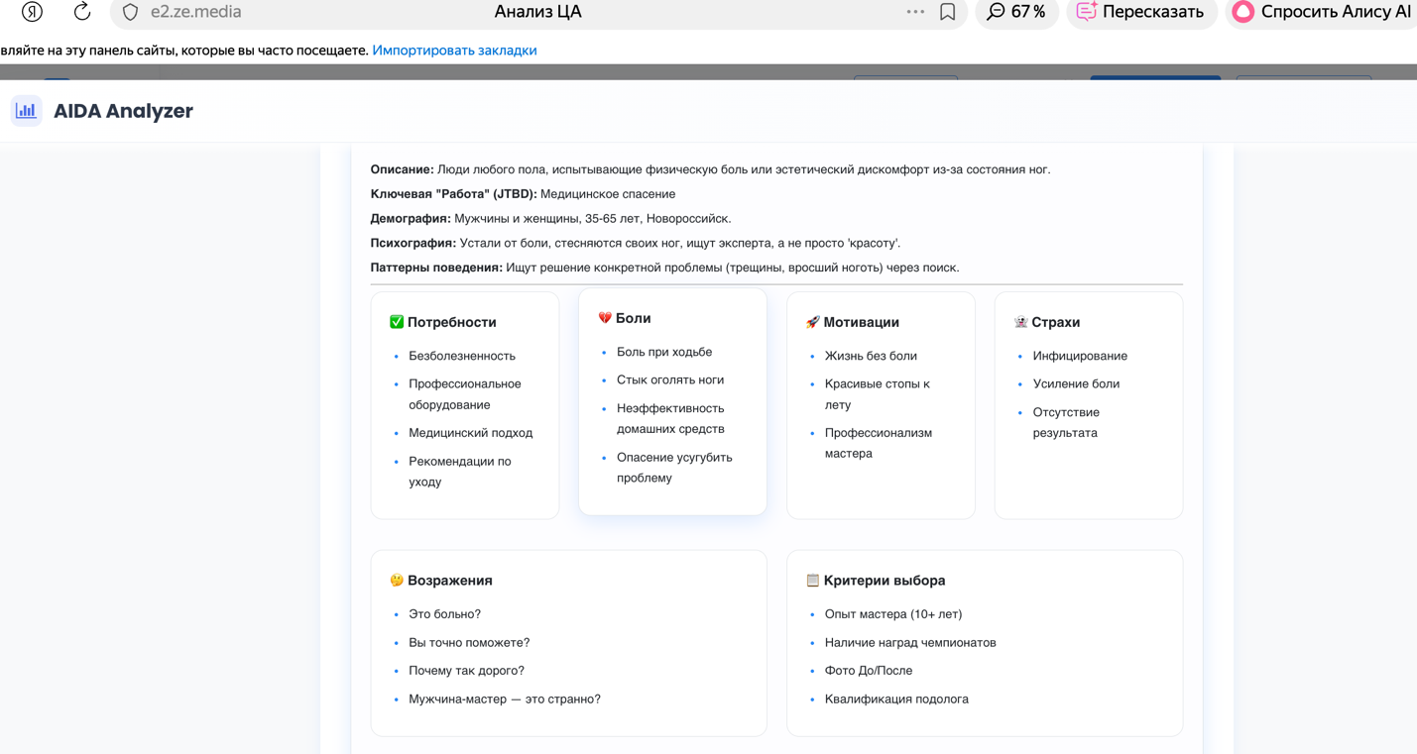This screenshot has width=1417, height=754.
Task: Click the 67% zoom magnifier indicator
Action: (1016, 12)
